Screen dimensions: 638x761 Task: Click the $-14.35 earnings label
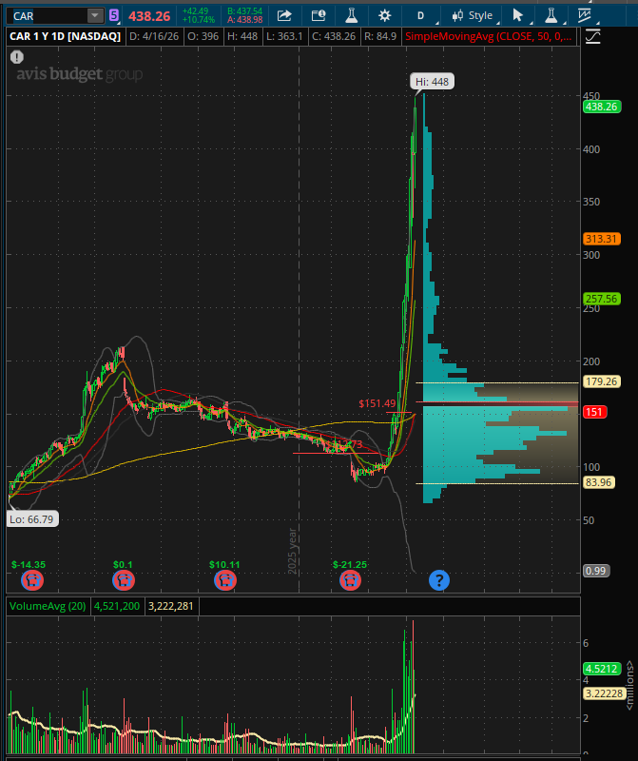[29, 565]
